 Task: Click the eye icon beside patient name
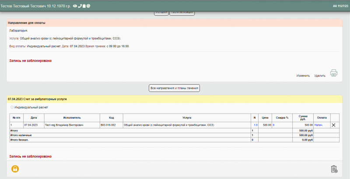click(x=75, y=6)
